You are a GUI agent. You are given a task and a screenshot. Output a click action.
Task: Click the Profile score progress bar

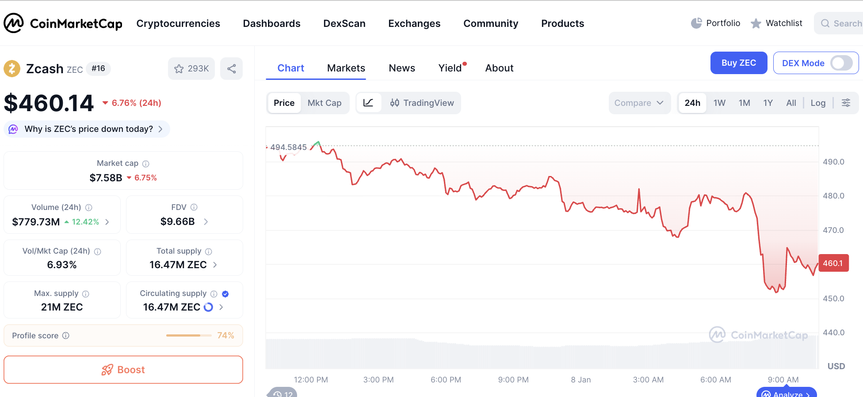189,335
